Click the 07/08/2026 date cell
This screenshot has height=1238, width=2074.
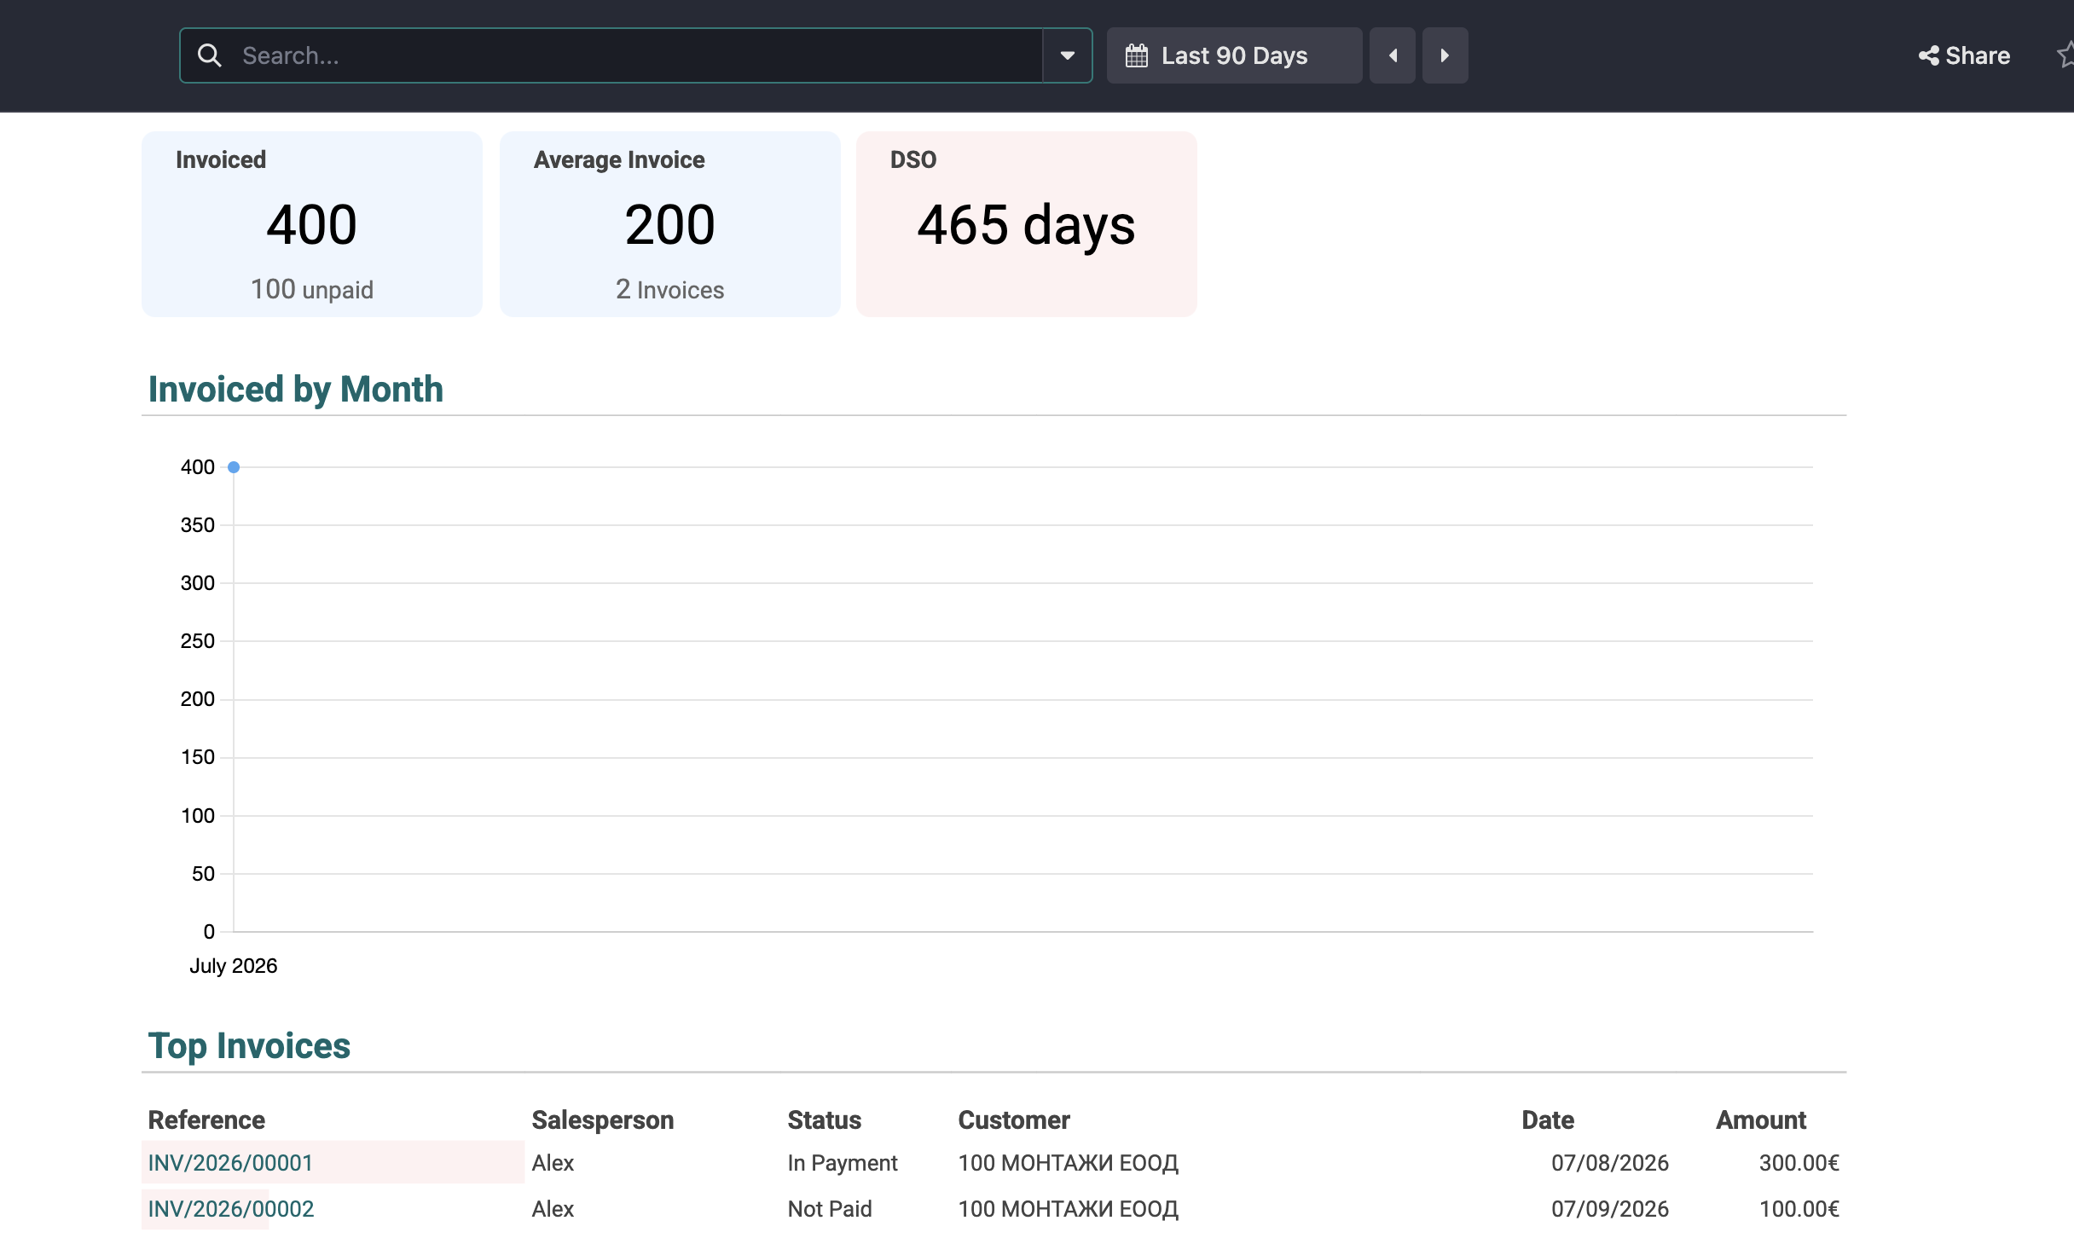1610,1163
